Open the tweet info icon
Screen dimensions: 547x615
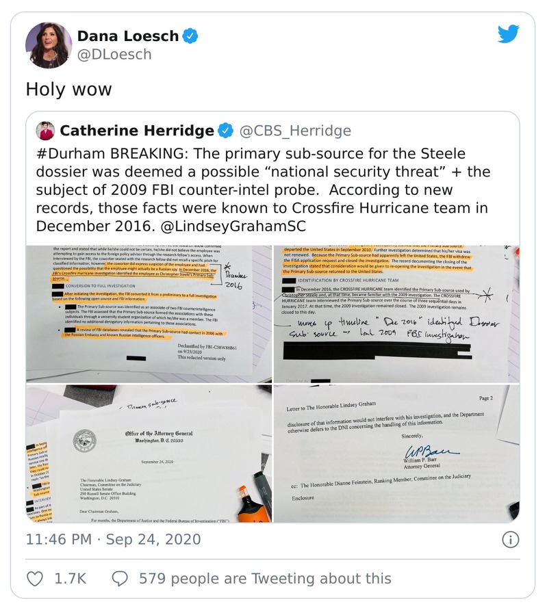coord(511,540)
